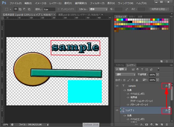Toggle ベベルとエンボス visibility under sample layer
This screenshot has width=174, height=127.
pos(128,94)
